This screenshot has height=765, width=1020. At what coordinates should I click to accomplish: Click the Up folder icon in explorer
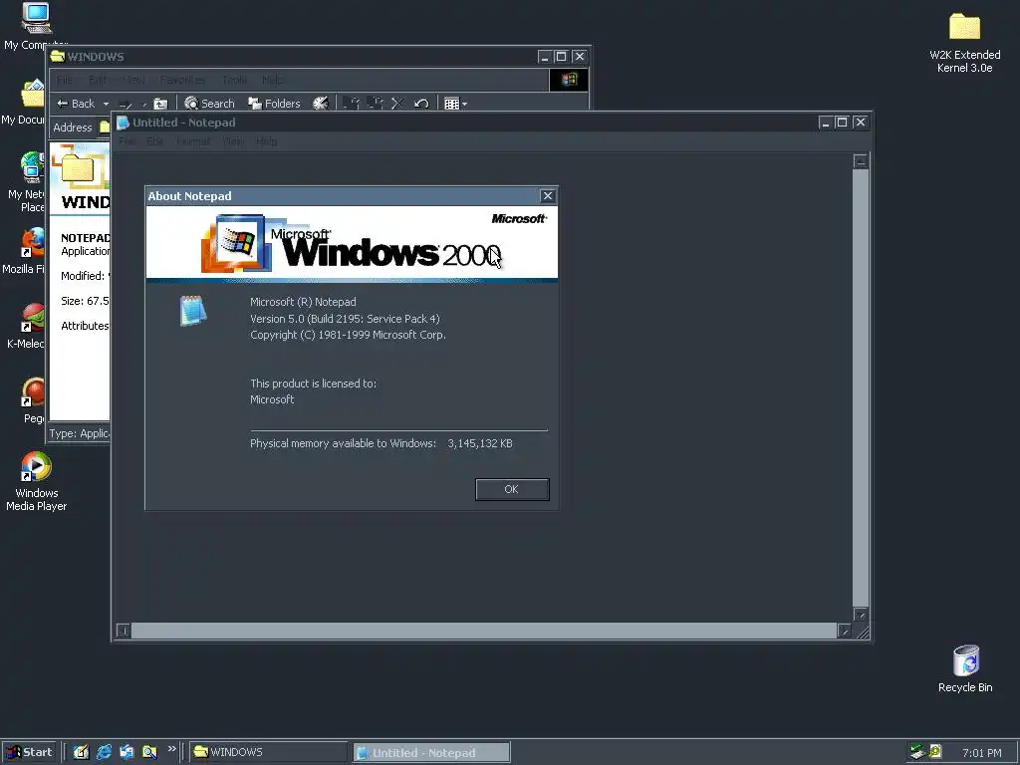click(160, 104)
